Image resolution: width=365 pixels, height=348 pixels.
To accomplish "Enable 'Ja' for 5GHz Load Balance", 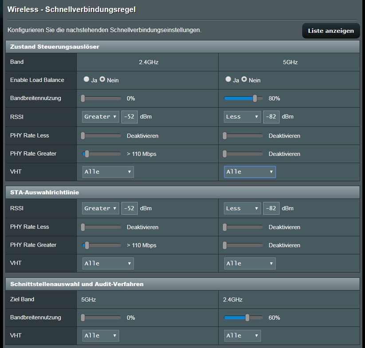I will [x=228, y=80].
